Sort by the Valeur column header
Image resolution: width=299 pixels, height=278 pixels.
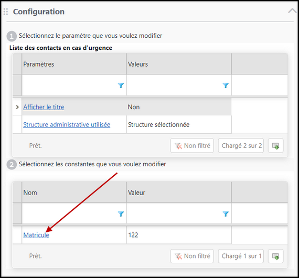tap(179, 193)
